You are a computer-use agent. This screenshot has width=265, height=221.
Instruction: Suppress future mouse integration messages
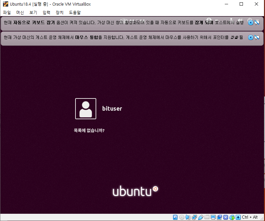coord(257,37)
